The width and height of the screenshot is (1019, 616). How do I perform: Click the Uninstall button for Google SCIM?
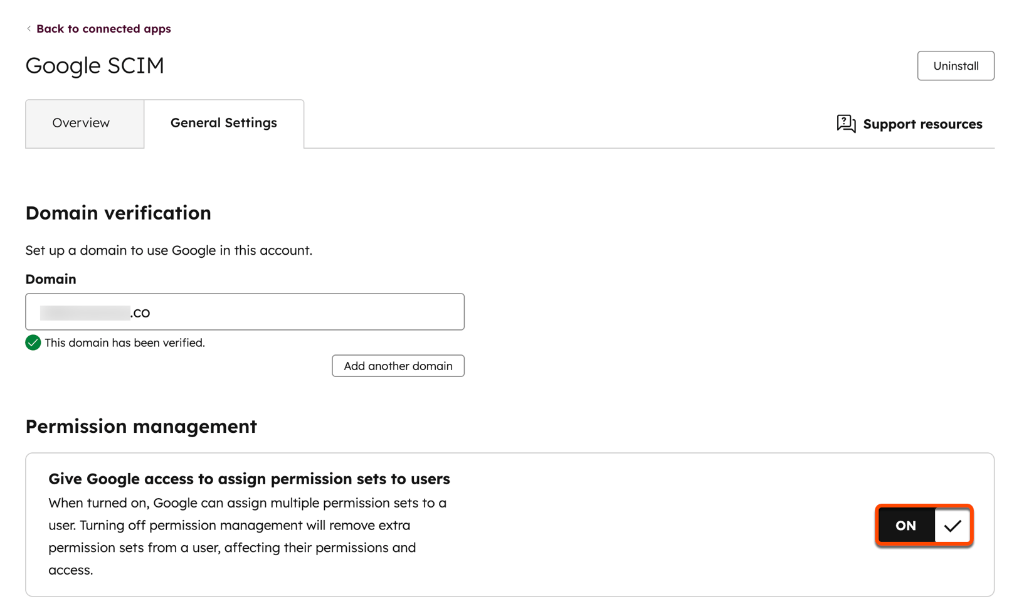point(955,65)
